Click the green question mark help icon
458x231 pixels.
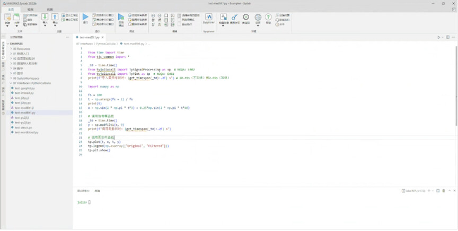268,17
